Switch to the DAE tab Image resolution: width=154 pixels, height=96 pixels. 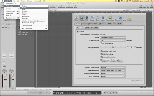click(x=88, y=28)
